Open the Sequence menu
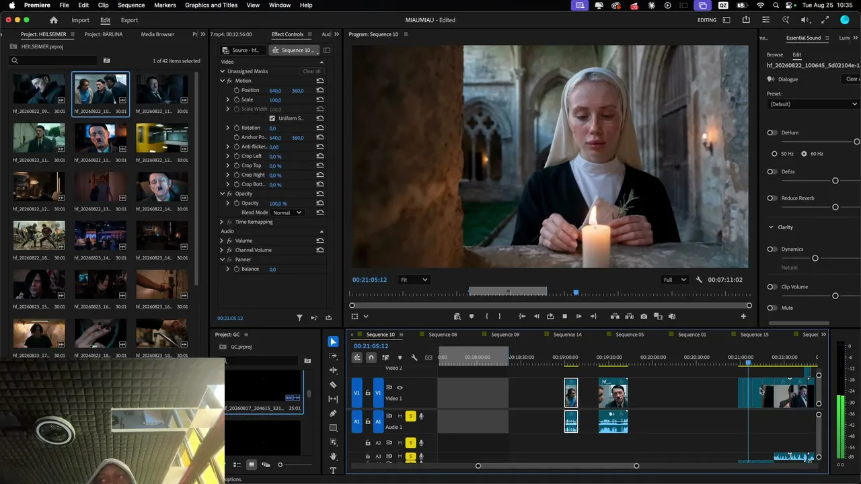The height and width of the screenshot is (484, 861). tap(131, 5)
